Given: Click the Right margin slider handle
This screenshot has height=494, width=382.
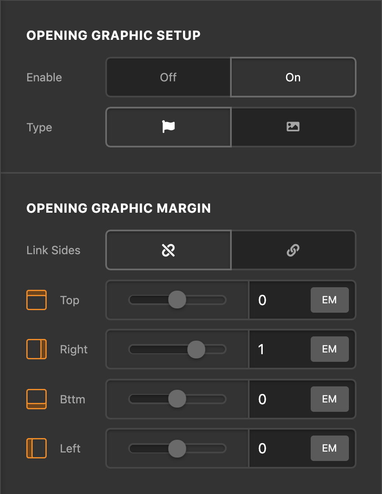Looking at the screenshot, I should tap(196, 349).
